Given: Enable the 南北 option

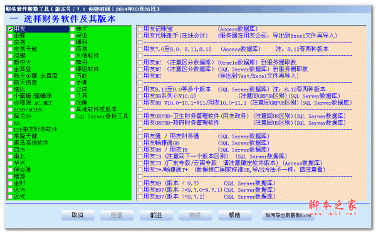Looking at the screenshot, I should [x=10, y=157].
